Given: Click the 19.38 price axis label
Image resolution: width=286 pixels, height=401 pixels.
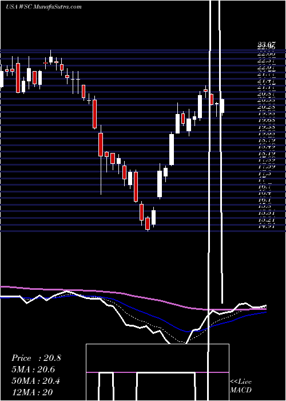Looking at the screenshot, I should pos(267,127).
